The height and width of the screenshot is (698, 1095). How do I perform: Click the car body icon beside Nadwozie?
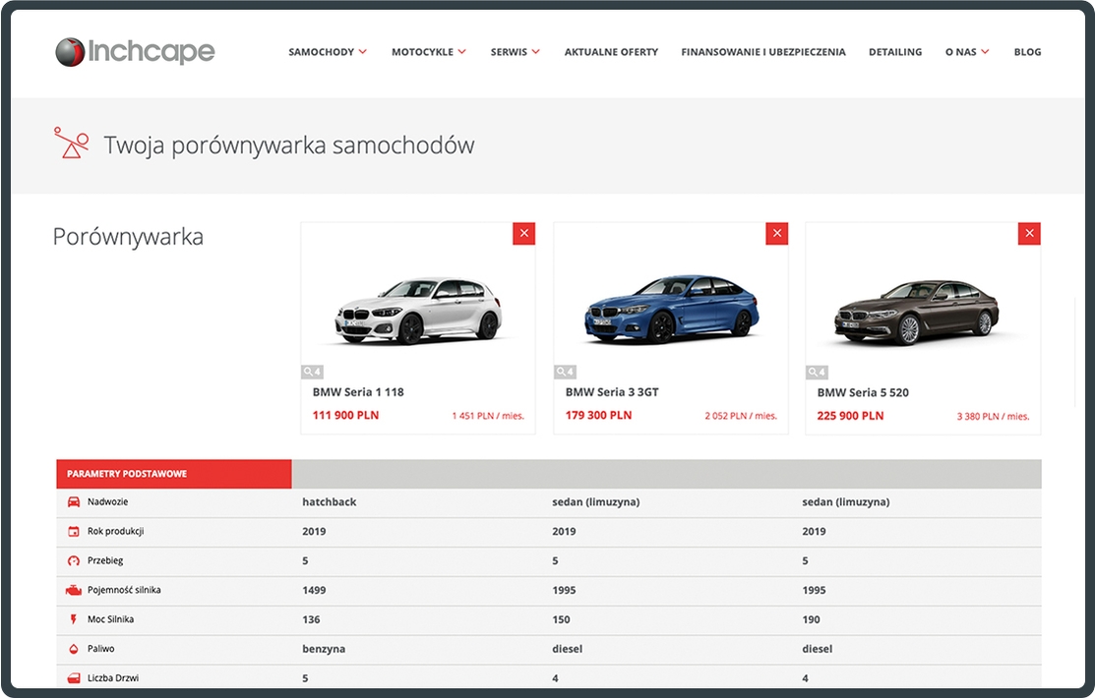(x=73, y=501)
